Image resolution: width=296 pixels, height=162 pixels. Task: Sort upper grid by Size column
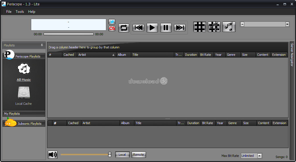pos(248,55)
